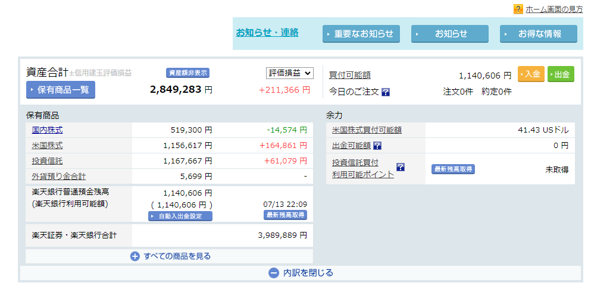Open the 重要なお知らせ tab
The width and height of the screenshot is (591, 286).
[x=361, y=34]
